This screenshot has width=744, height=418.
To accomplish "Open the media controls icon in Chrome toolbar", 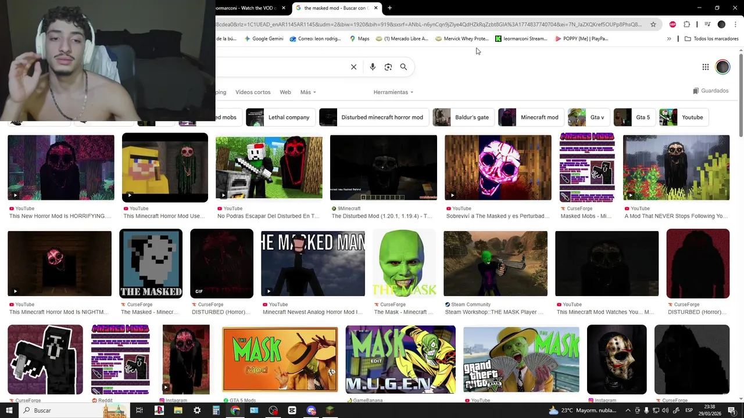I will pos(707,24).
